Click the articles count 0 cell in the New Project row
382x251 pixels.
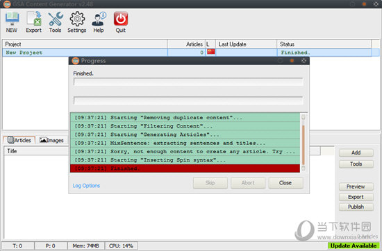tap(186, 53)
